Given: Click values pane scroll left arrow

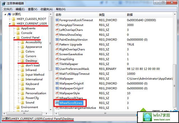Looking at the screenshot, I should pyautogui.click(x=56, y=114).
